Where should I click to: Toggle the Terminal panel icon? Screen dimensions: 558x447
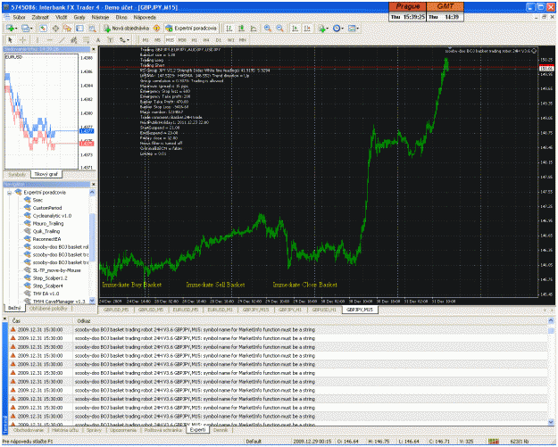[x=79, y=28]
